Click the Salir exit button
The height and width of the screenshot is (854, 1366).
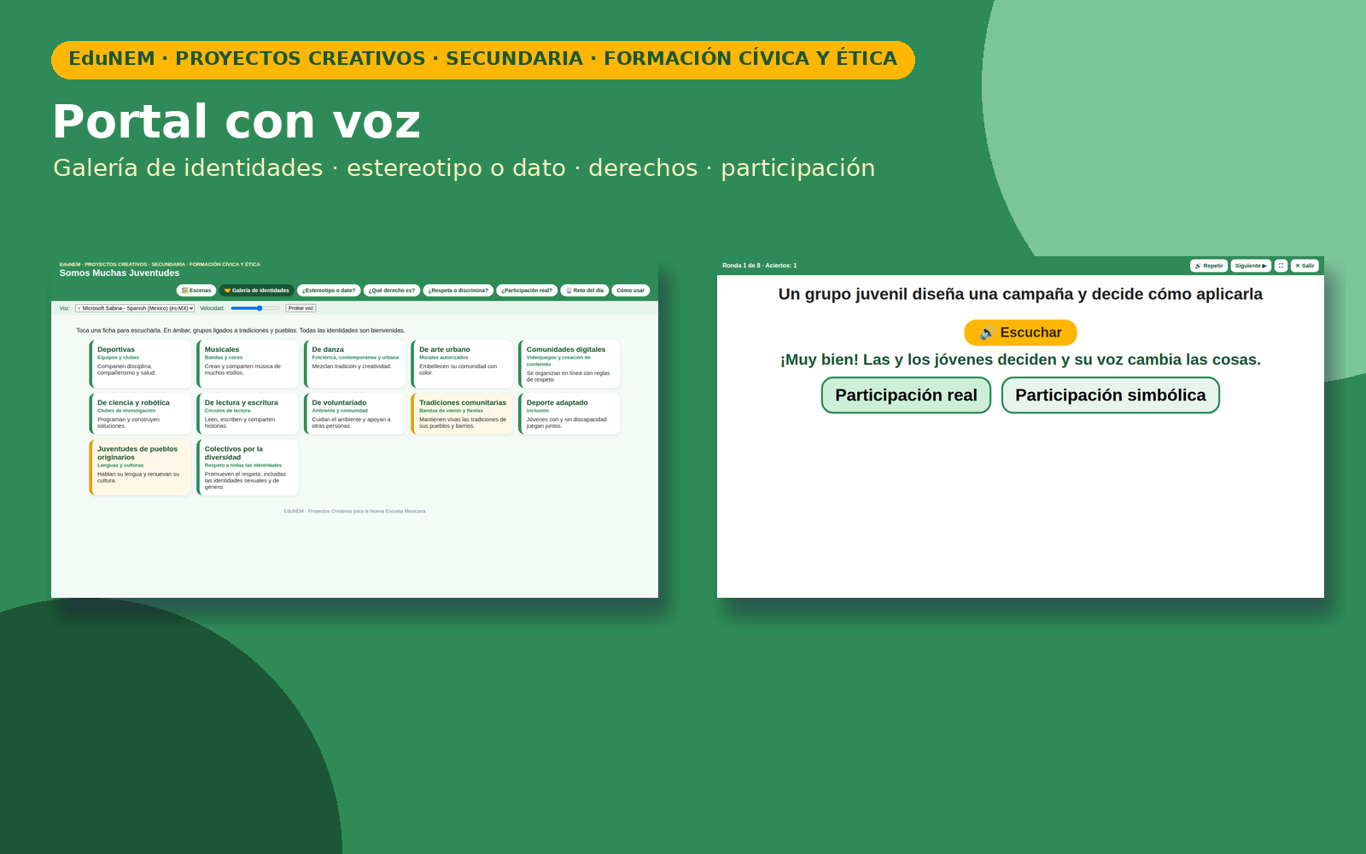pos(1305,266)
